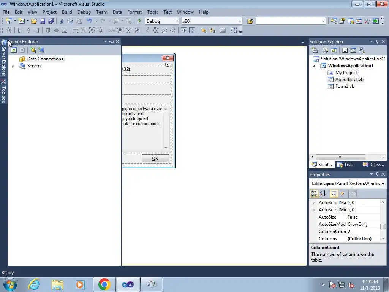Open the Toolbox using the hammer-wrench toolbar icon

click(x=367, y=21)
